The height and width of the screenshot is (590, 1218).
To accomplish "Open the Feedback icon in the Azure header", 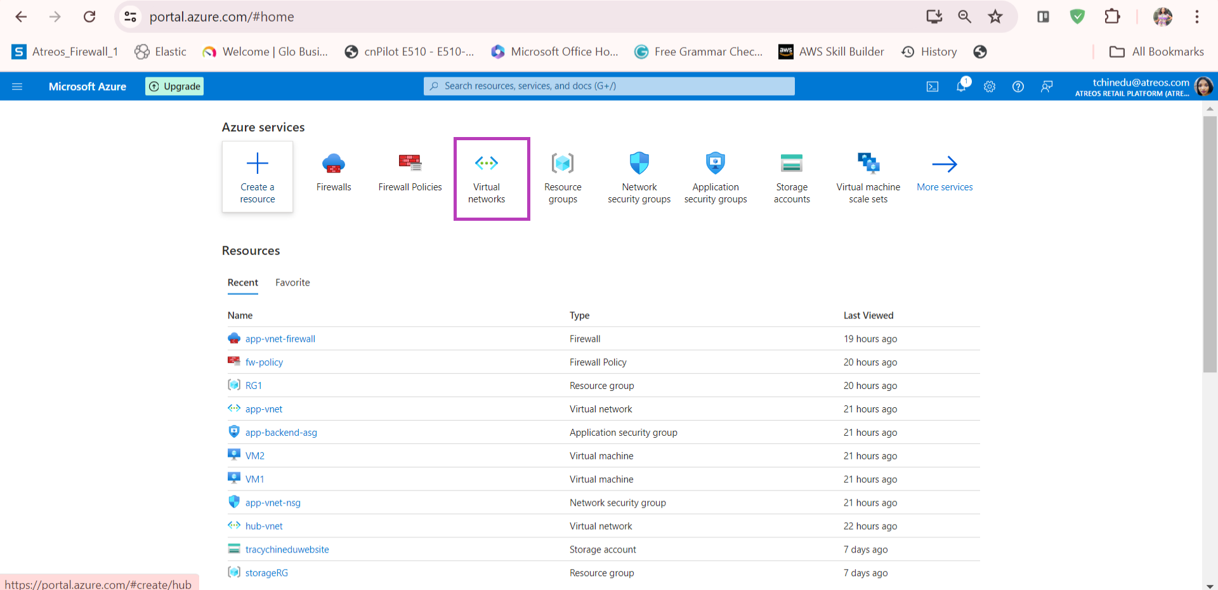I will (1047, 86).
